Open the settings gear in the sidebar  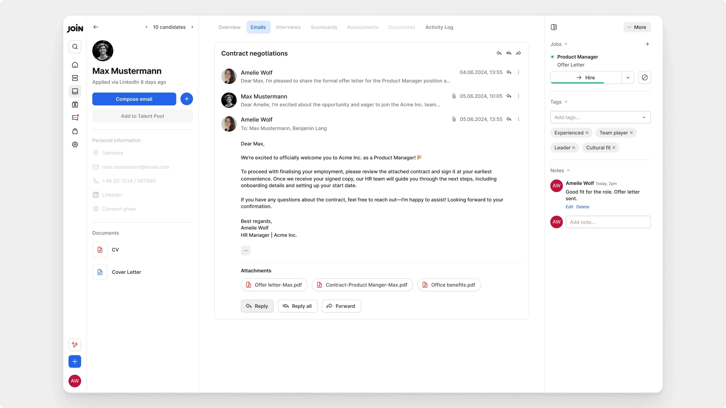[75, 144]
